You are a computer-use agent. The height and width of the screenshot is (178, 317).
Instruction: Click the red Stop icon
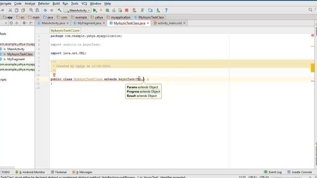pyautogui.click(x=127, y=10)
